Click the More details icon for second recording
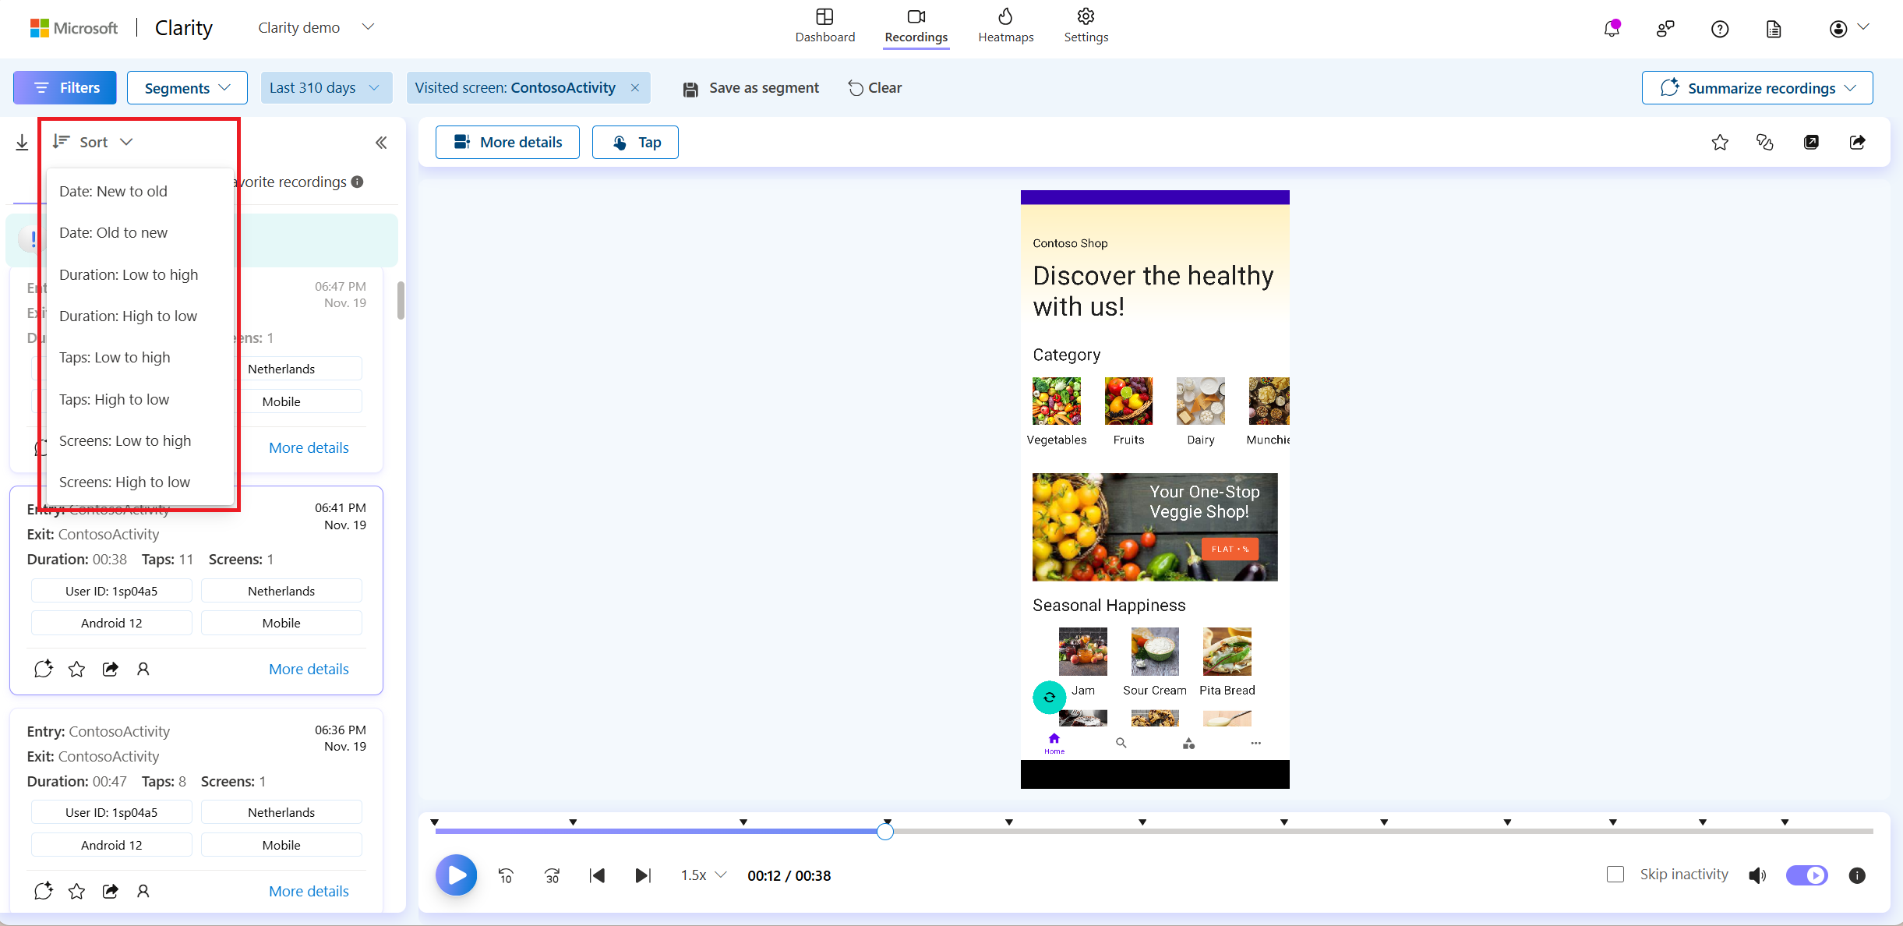This screenshot has height=926, width=1903. pyautogui.click(x=309, y=669)
